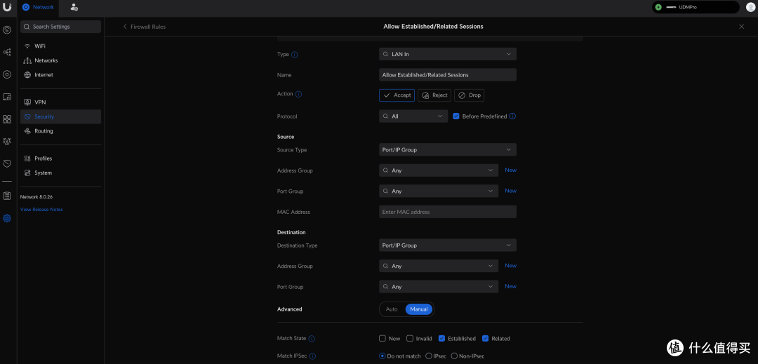The width and height of the screenshot is (758, 364).
Task: Switch Advanced mode to Auto
Action: [392, 309]
